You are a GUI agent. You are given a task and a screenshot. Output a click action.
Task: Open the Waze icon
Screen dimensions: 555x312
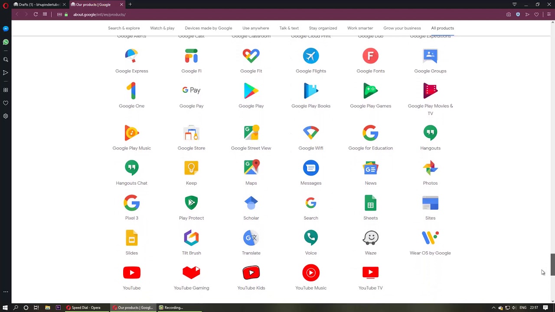coord(371,238)
